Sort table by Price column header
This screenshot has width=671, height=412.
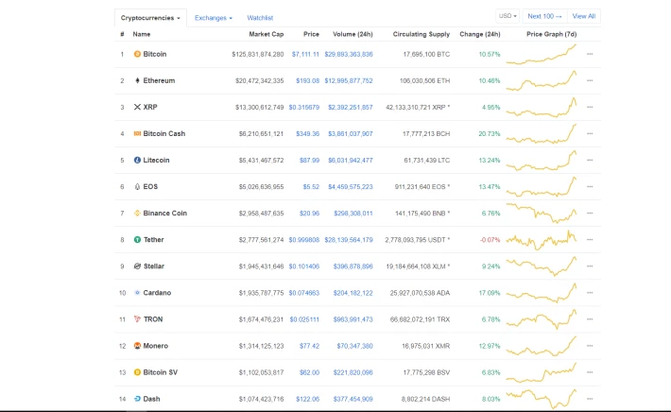point(311,34)
